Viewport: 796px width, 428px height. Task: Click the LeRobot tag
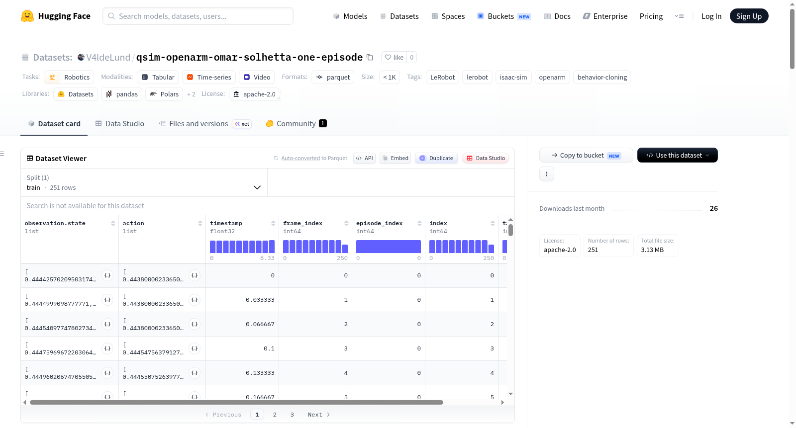(442, 77)
